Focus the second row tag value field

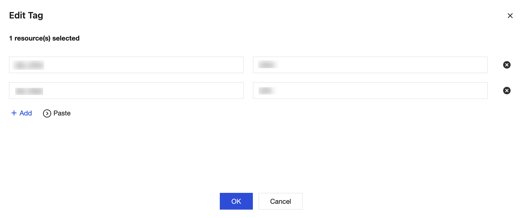pyautogui.click(x=378, y=91)
